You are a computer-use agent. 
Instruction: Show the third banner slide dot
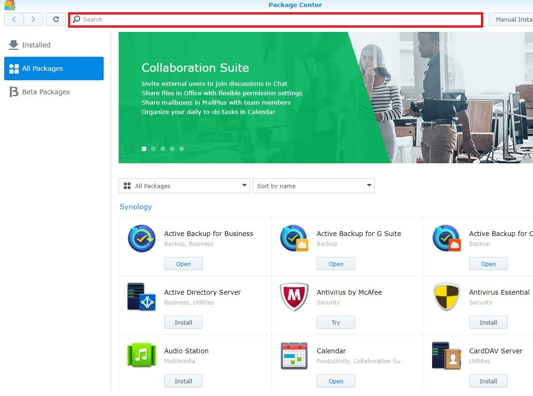tap(163, 149)
